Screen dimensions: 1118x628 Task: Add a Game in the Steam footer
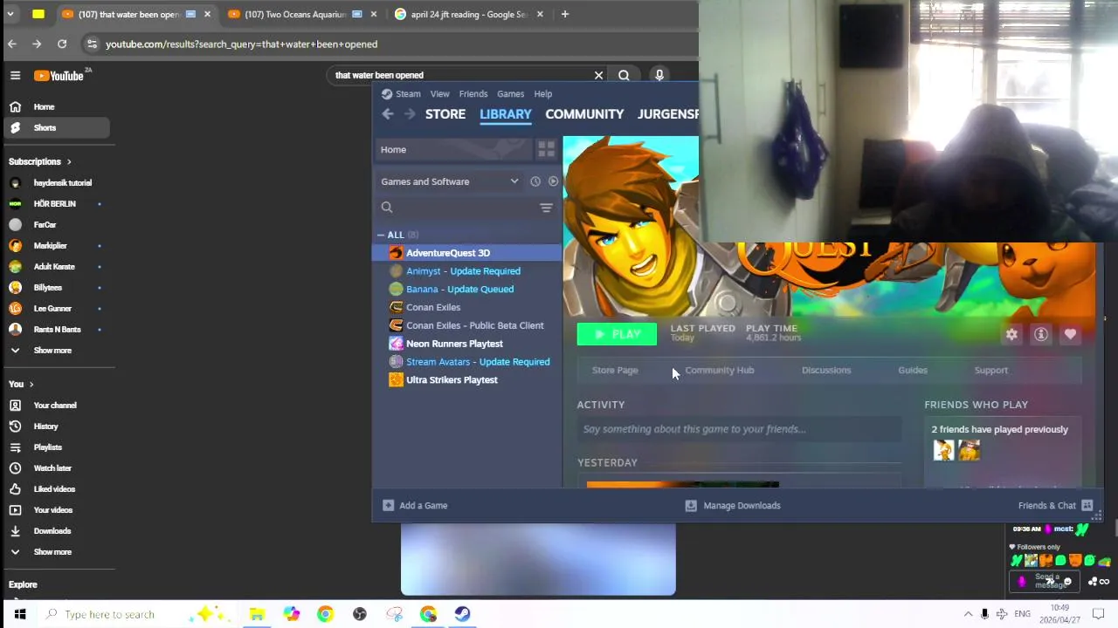tap(415, 505)
